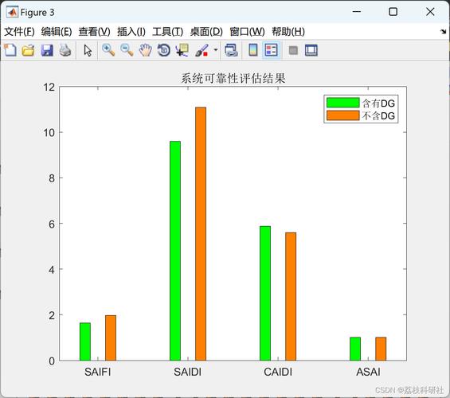
Task: Click the New Figure icon
Action: pyautogui.click(x=10, y=50)
